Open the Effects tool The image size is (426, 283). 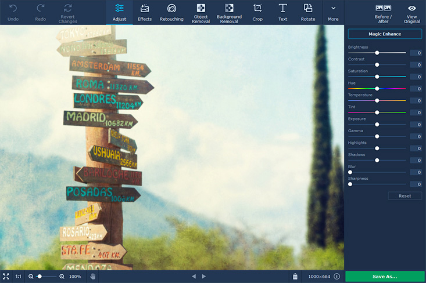tap(144, 13)
